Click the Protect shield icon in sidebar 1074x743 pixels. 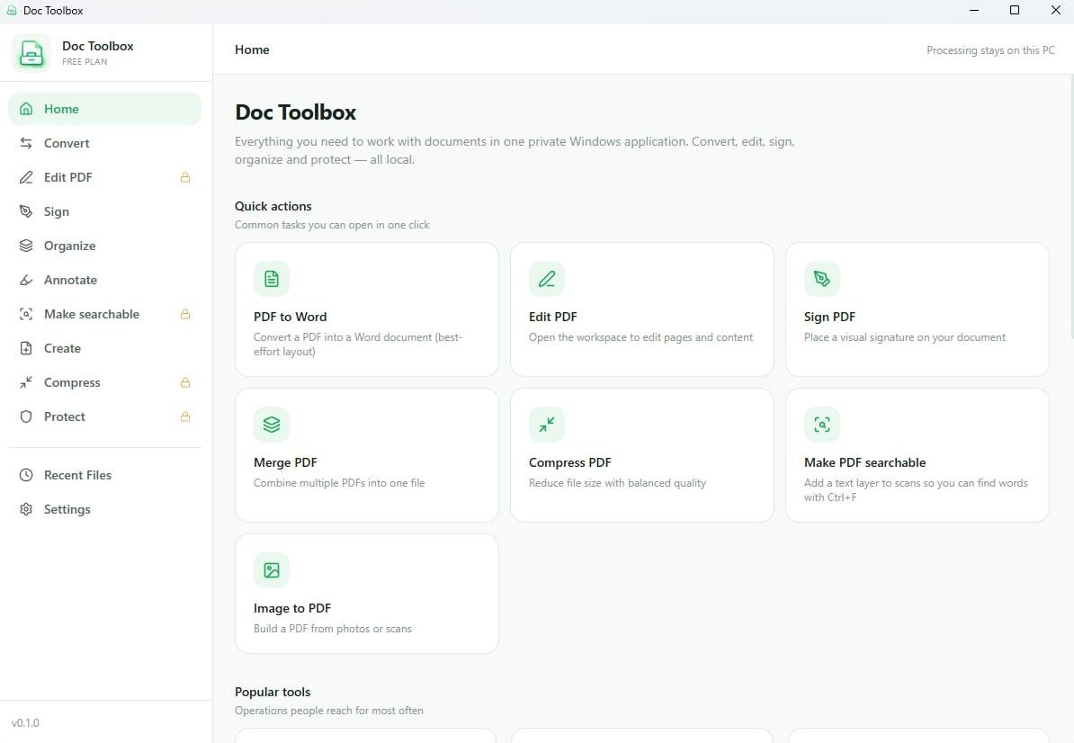point(26,417)
